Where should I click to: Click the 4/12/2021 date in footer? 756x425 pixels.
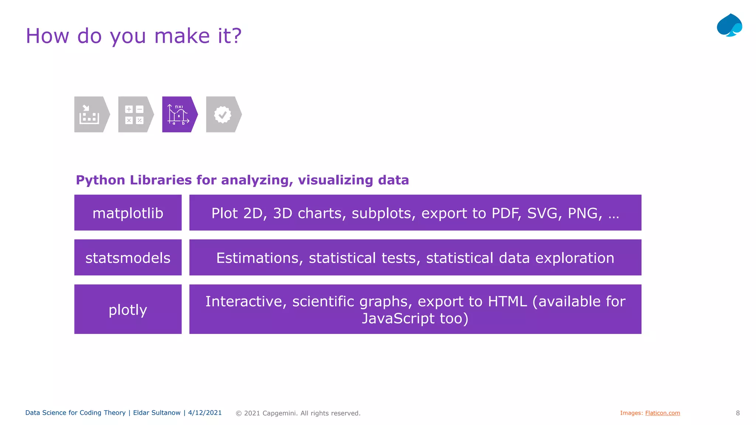(x=205, y=413)
